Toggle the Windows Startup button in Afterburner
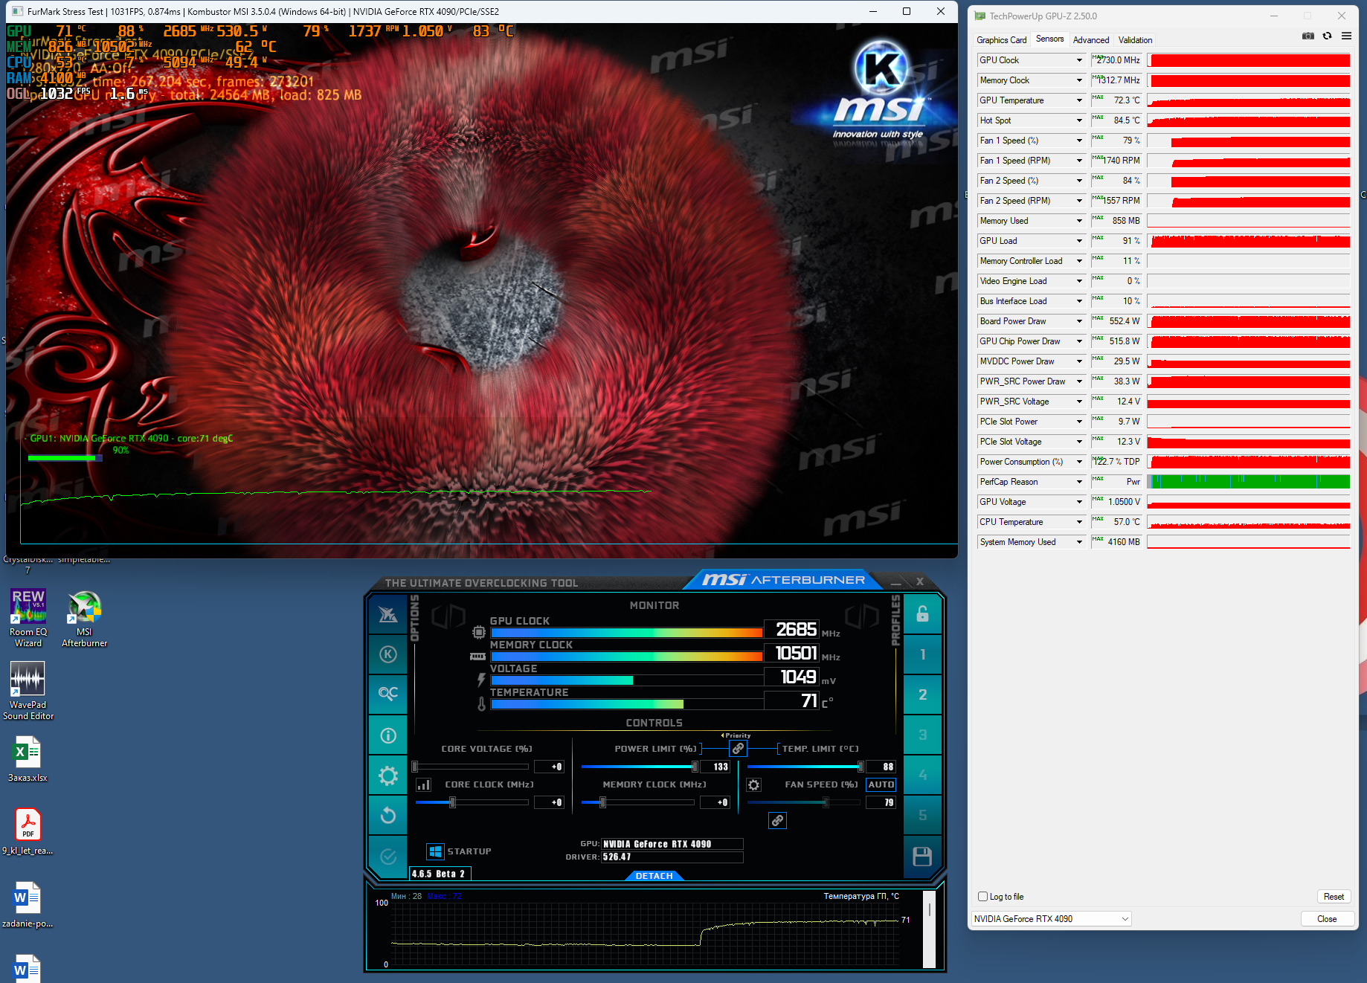Screen dimensions: 1367x983 [x=436, y=851]
